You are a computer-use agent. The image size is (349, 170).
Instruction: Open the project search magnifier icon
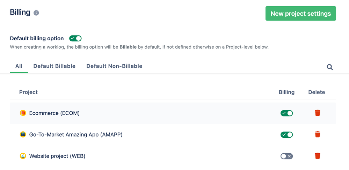click(330, 67)
